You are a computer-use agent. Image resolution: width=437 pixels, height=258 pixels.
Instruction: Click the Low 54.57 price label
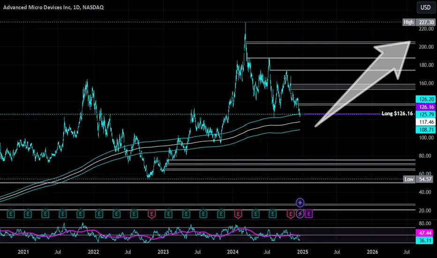[419, 179]
